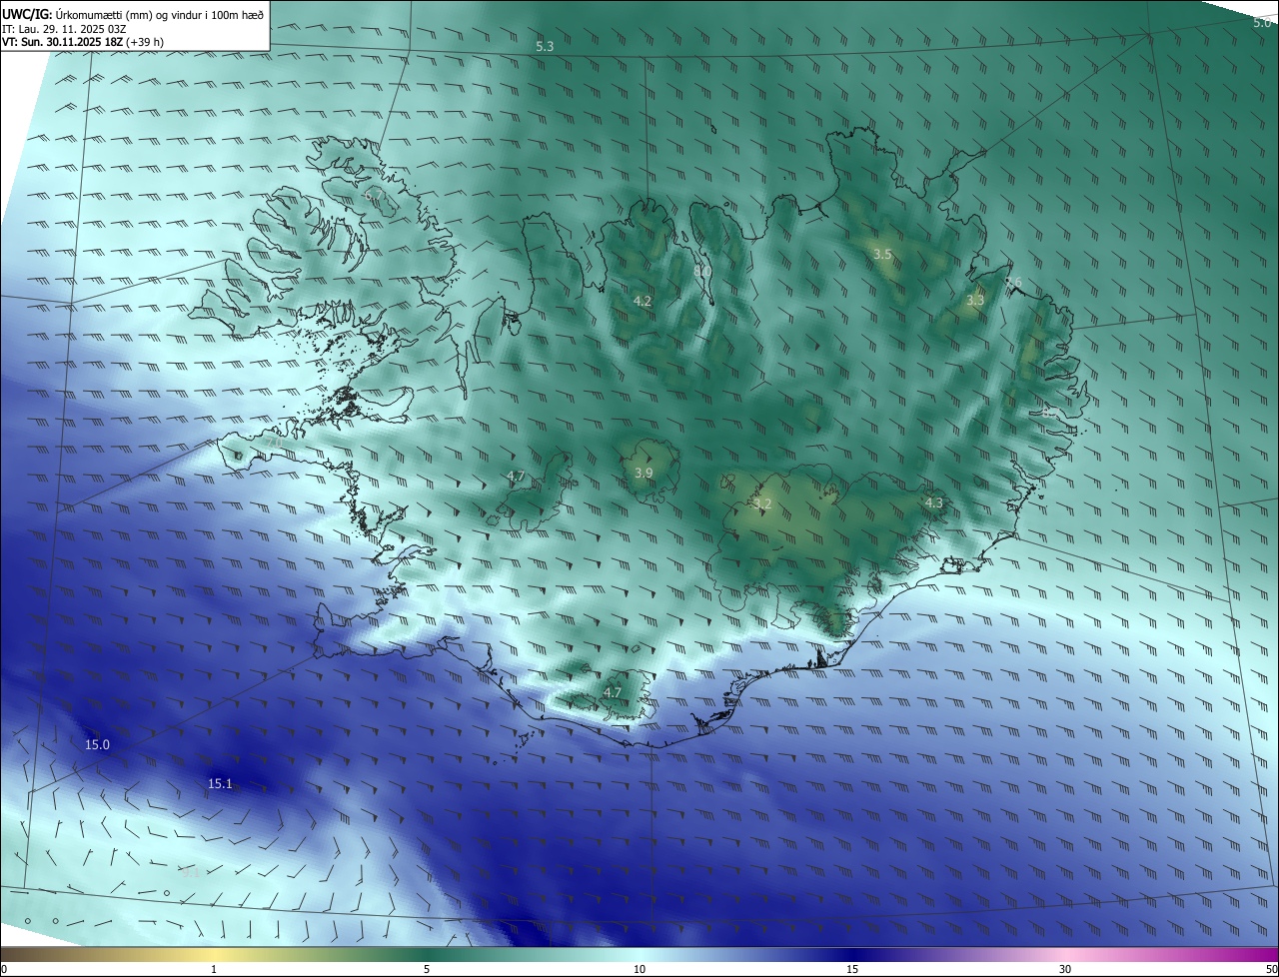The image size is (1279, 977).
Task: Click the 3.5 value label on the map
Action: coord(882,255)
